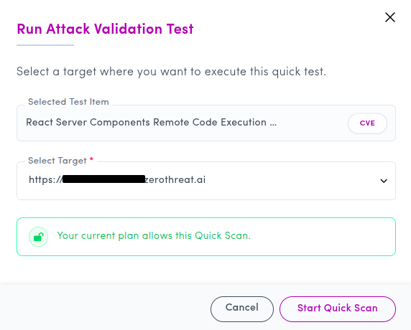This screenshot has width=411, height=330.
Task: Click the instruction text about selecting target
Action: click(172, 72)
